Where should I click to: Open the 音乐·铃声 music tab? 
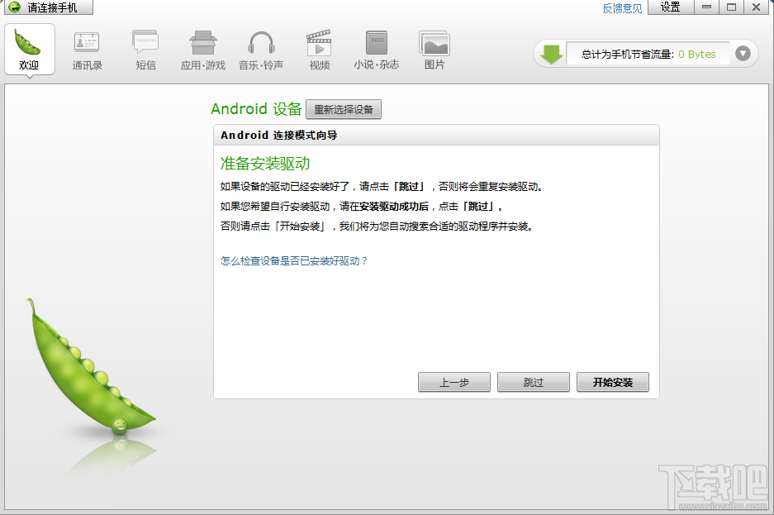click(261, 50)
